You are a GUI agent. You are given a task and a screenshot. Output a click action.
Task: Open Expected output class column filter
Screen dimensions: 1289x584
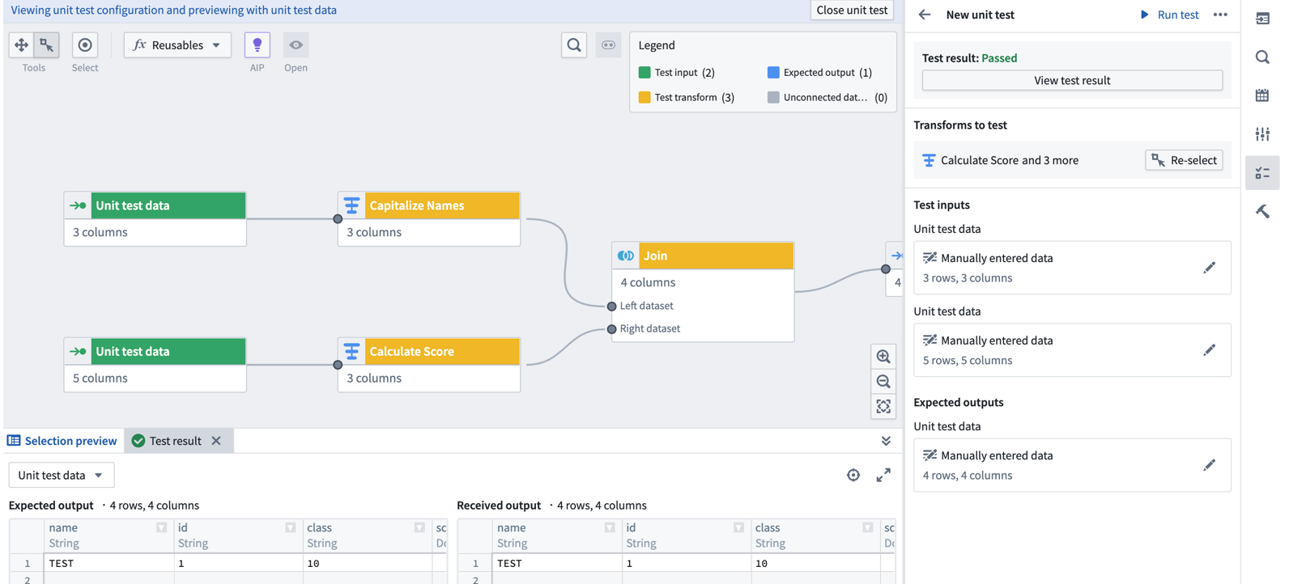(x=419, y=527)
